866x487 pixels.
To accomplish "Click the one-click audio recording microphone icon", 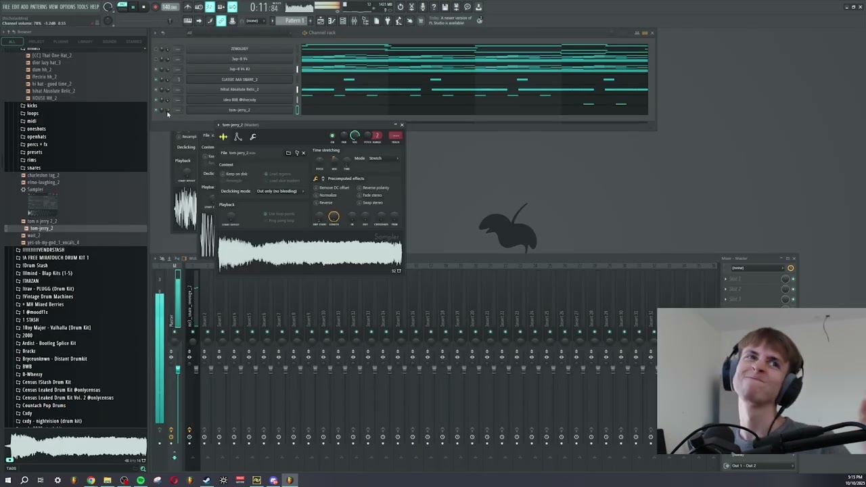I will click(x=423, y=7).
